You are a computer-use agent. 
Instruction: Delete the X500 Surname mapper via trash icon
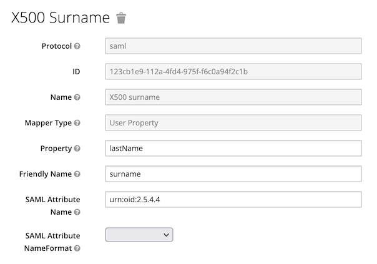click(121, 18)
